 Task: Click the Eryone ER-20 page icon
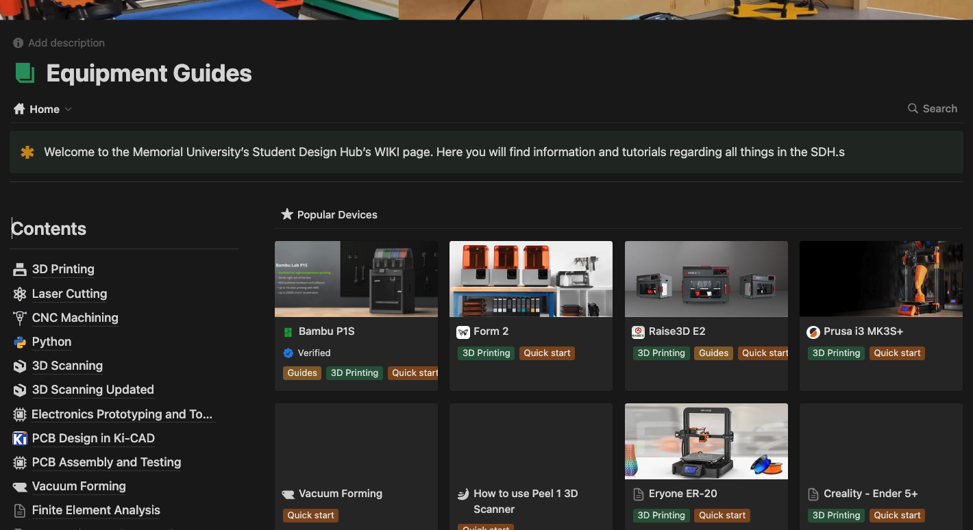[638, 494]
